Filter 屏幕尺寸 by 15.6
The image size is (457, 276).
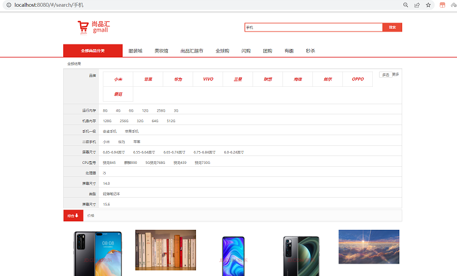click(x=106, y=204)
